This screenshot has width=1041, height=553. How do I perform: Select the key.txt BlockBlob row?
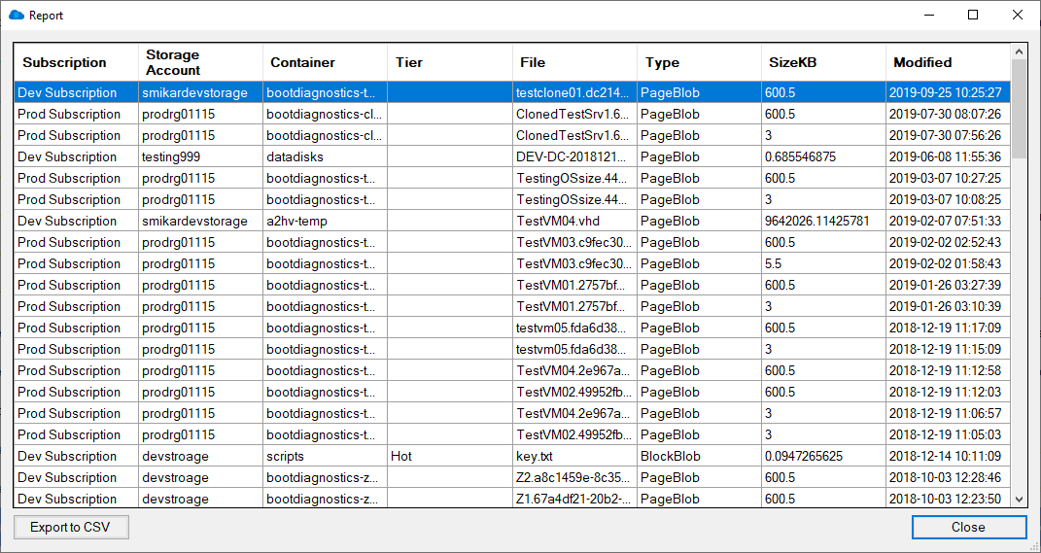(512, 456)
